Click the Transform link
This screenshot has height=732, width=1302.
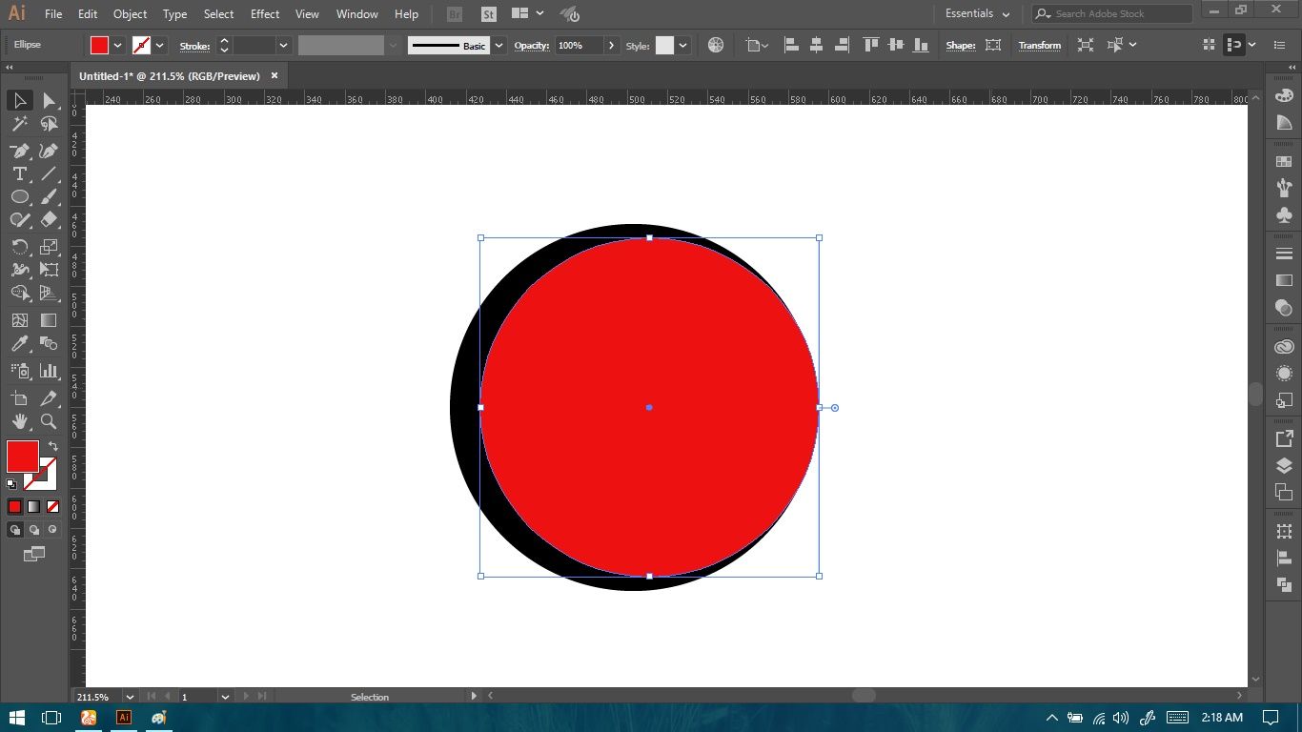coord(1039,46)
